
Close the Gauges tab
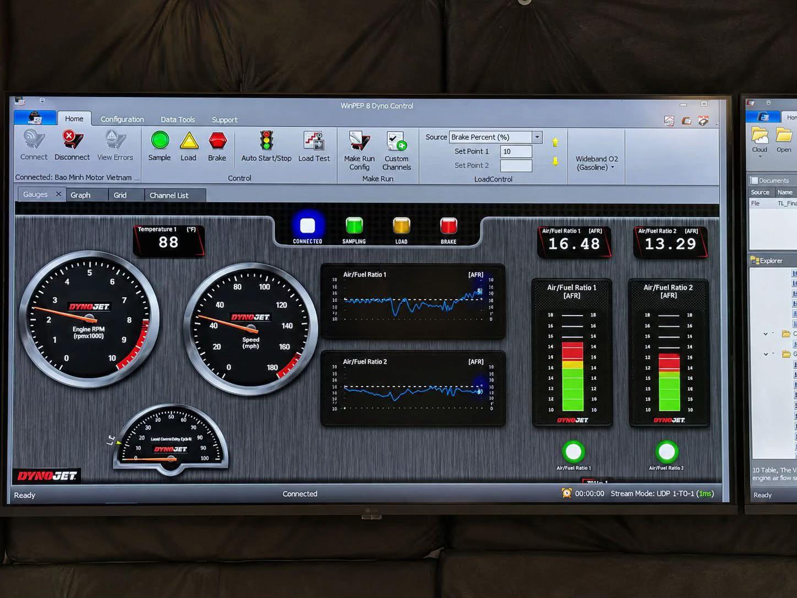click(58, 194)
